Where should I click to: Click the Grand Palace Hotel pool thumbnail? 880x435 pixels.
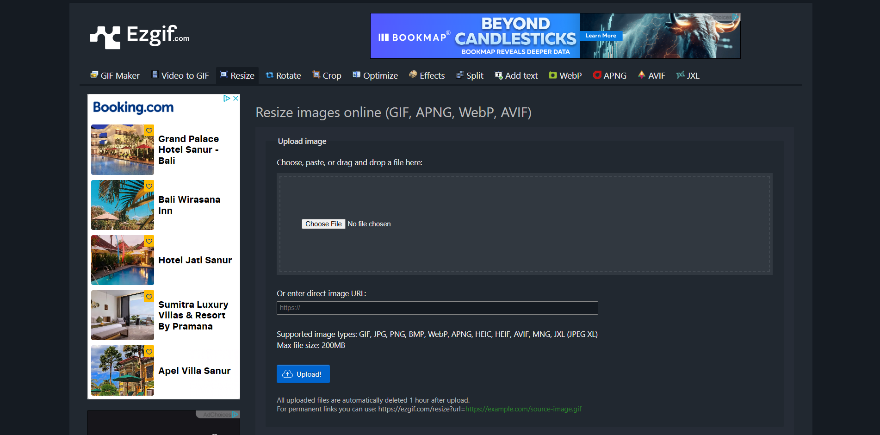123,149
